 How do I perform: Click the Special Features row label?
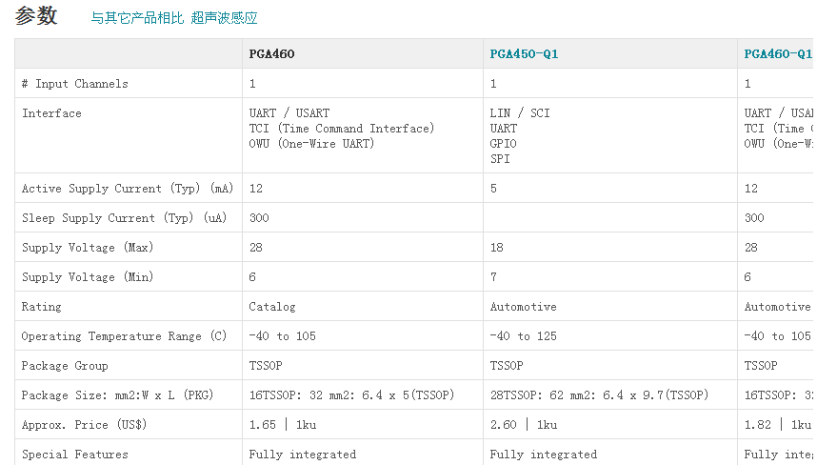pos(74,455)
